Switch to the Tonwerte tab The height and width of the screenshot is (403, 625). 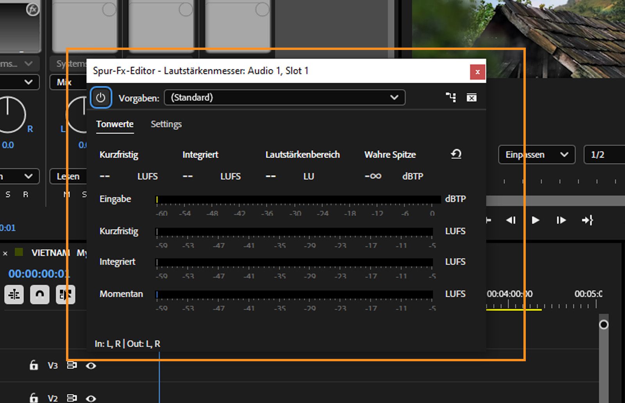tap(115, 124)
